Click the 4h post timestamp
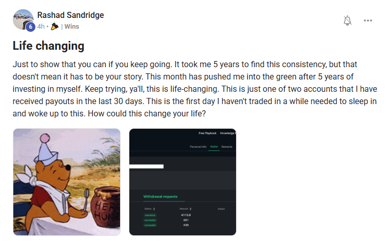Screen dimensions: 389x241 41,27
